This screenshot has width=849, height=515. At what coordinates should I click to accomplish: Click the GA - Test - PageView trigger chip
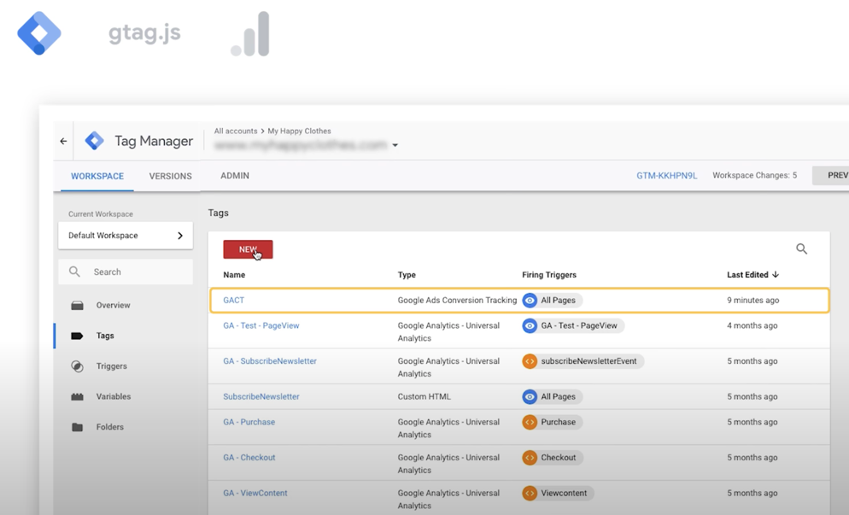tap(573, 325)
